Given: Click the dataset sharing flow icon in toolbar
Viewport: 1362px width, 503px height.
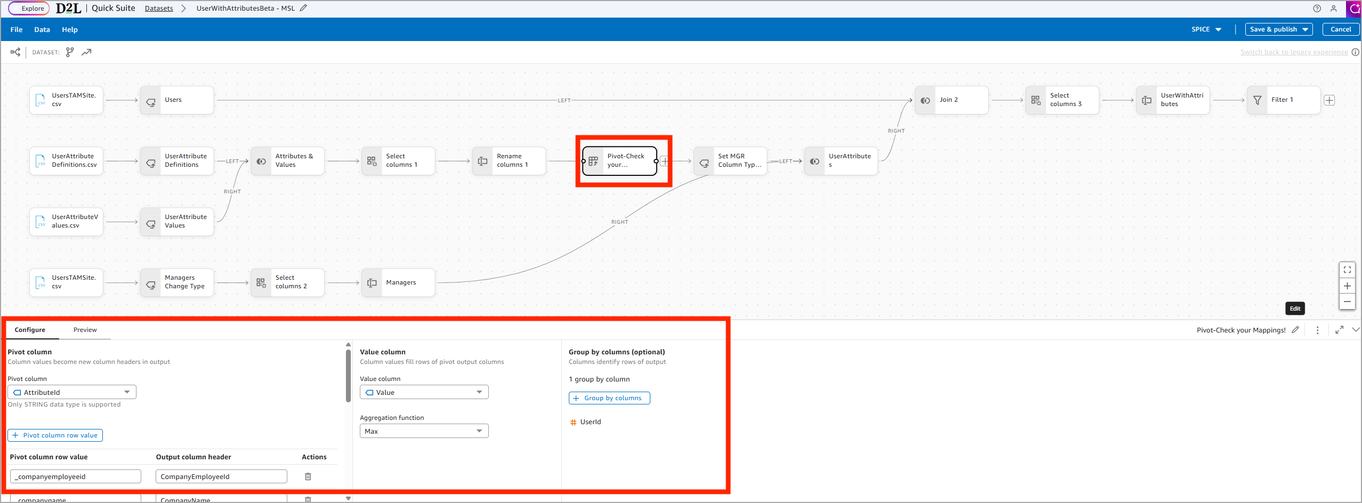Looking at the screenshot, I should point(15,52).
